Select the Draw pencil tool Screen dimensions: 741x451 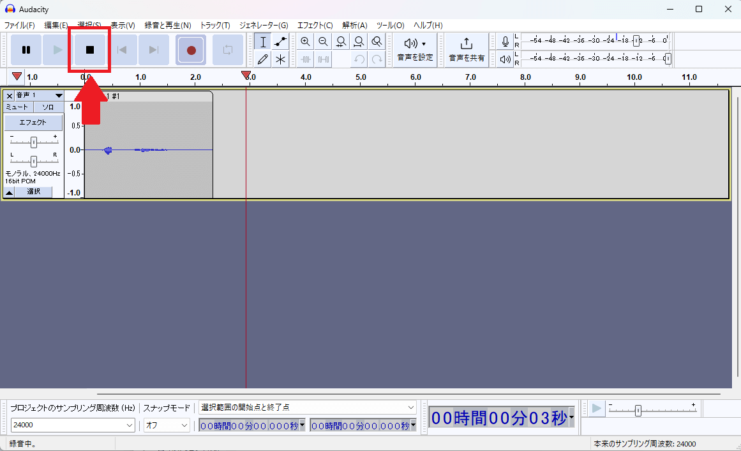tap(262, 59)
